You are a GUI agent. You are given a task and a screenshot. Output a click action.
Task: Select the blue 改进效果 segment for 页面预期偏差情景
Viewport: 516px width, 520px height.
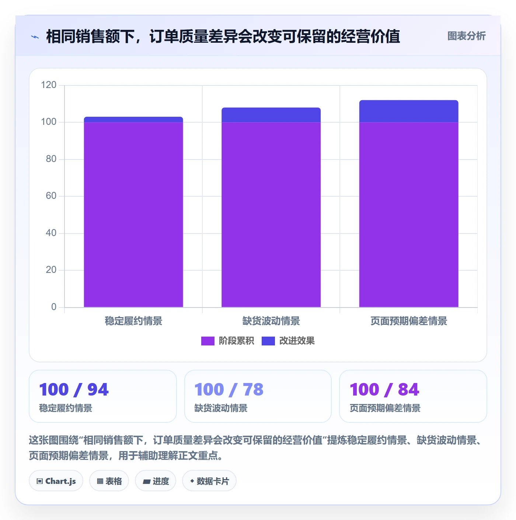(x=409, y=111)
